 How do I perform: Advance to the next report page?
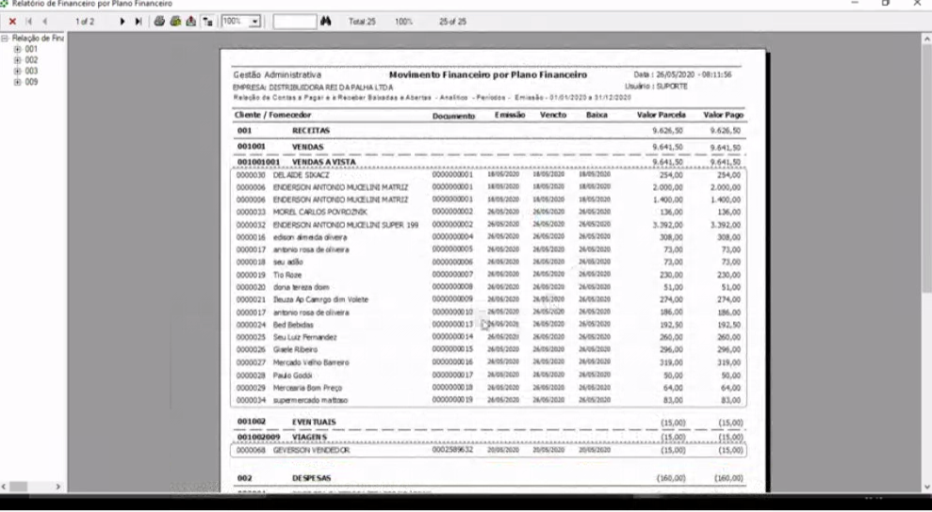(123, 22)
